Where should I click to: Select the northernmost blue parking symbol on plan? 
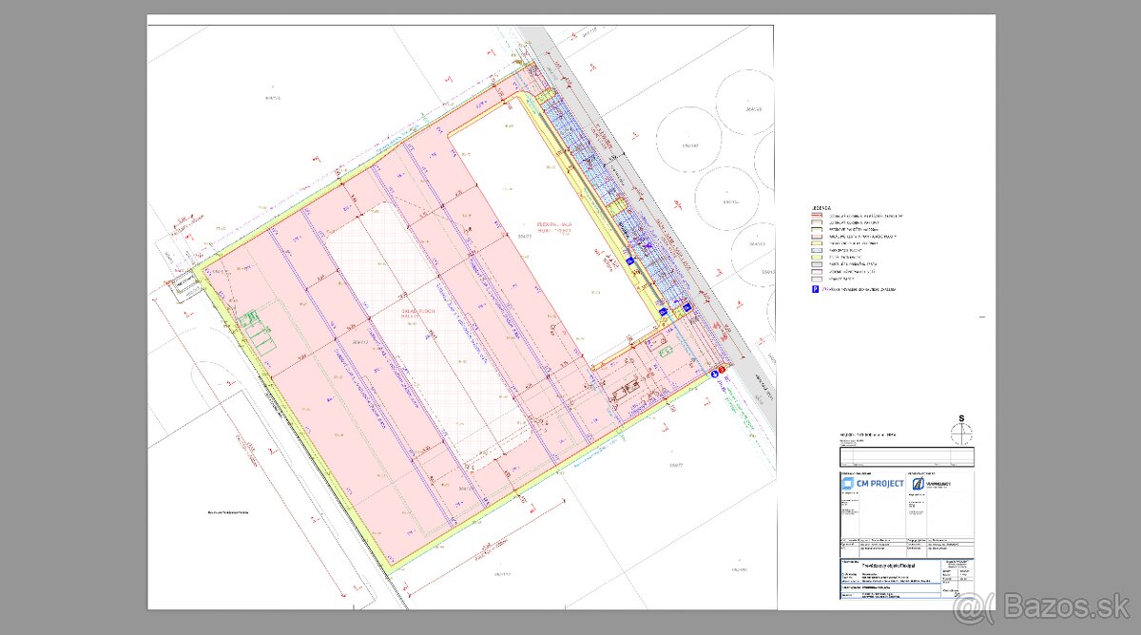tap(629, 261)
